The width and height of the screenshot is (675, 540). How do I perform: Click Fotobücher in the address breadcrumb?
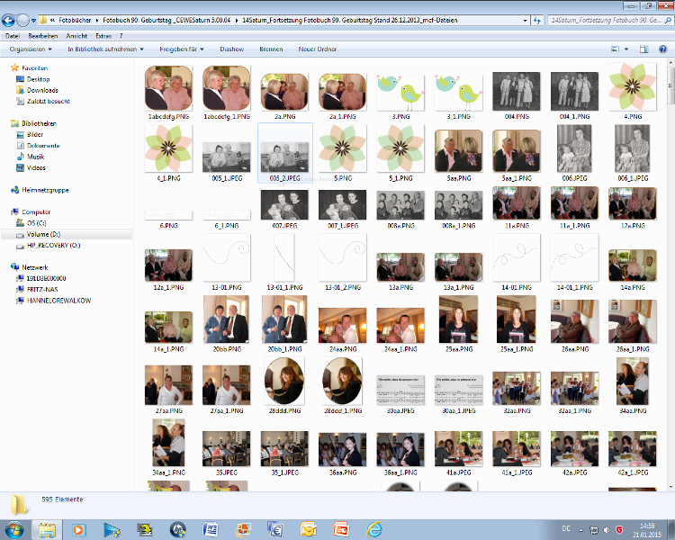pos(75,20)
